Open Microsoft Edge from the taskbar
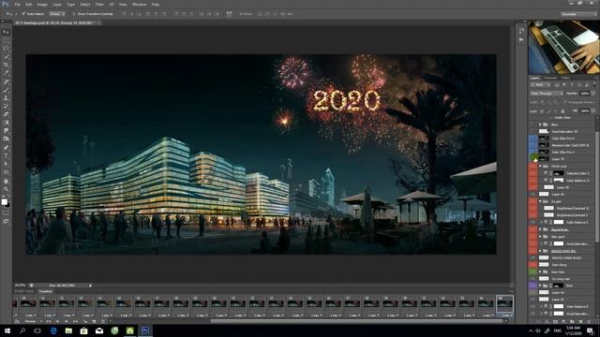The width and height of the screenshot is (600, 337). click(x=53, y=330)
